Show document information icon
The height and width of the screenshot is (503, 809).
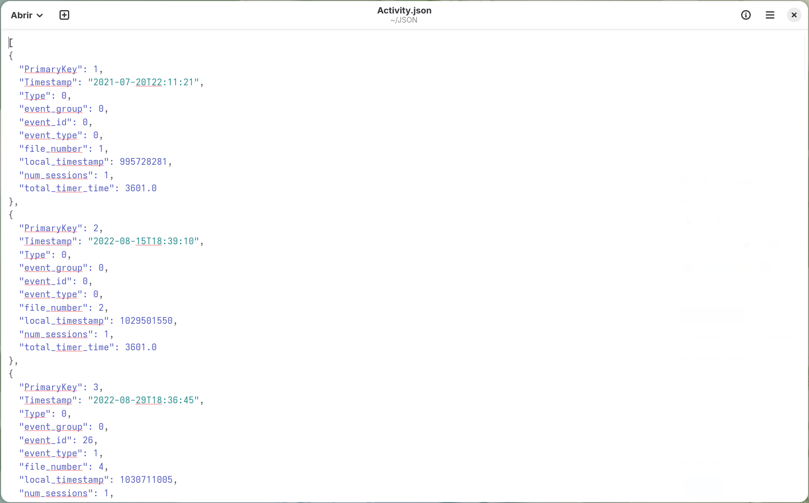click(746, 15)
